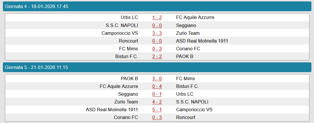This screenshot has height=123, width=314.
Task: Click the home team PAOK B in Giornata 5
Action: coord(129,78)
